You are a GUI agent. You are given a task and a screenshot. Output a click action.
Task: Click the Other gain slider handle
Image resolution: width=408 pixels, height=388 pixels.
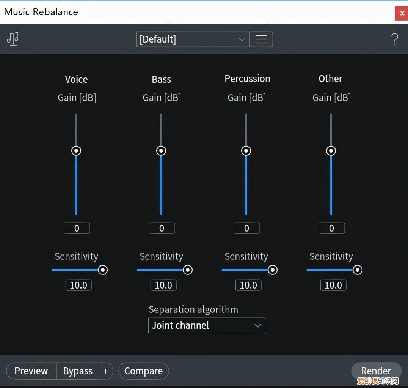click(331, 151)
